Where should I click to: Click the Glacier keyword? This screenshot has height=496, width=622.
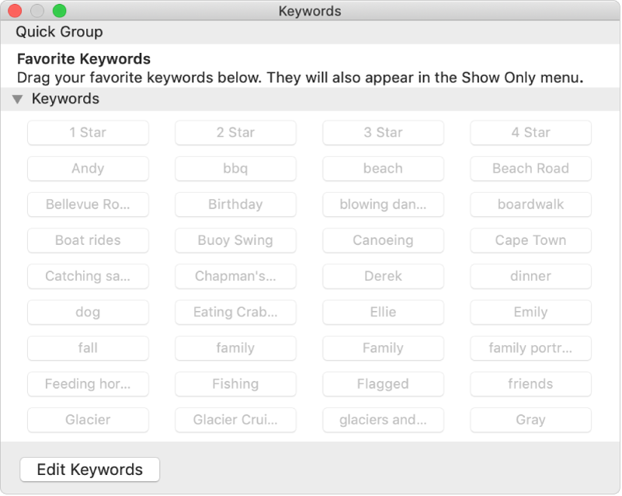88,420
